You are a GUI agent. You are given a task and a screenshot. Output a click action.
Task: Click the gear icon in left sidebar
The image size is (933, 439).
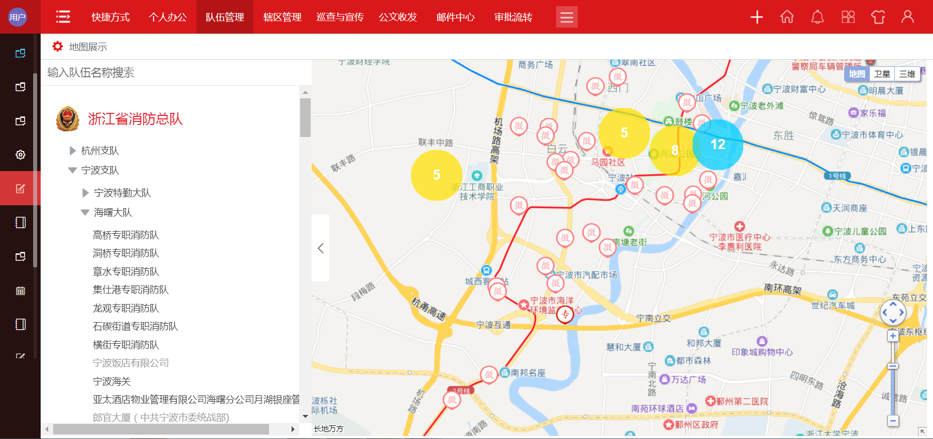20,155
